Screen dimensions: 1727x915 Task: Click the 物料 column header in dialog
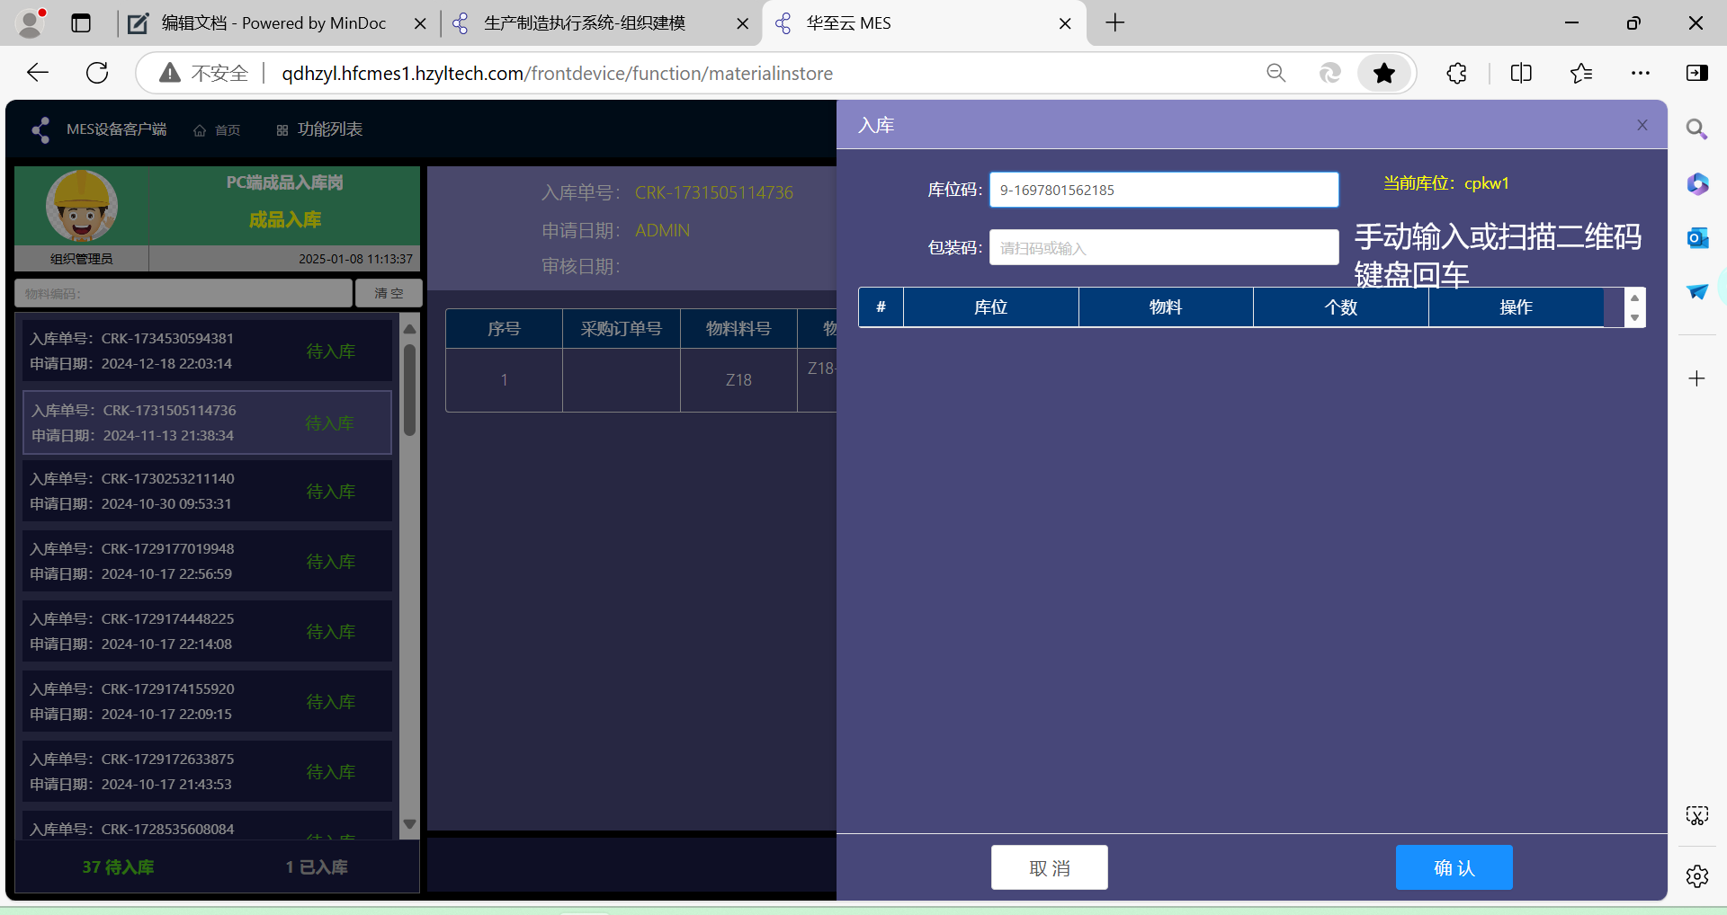click(x=1166, y=307)
